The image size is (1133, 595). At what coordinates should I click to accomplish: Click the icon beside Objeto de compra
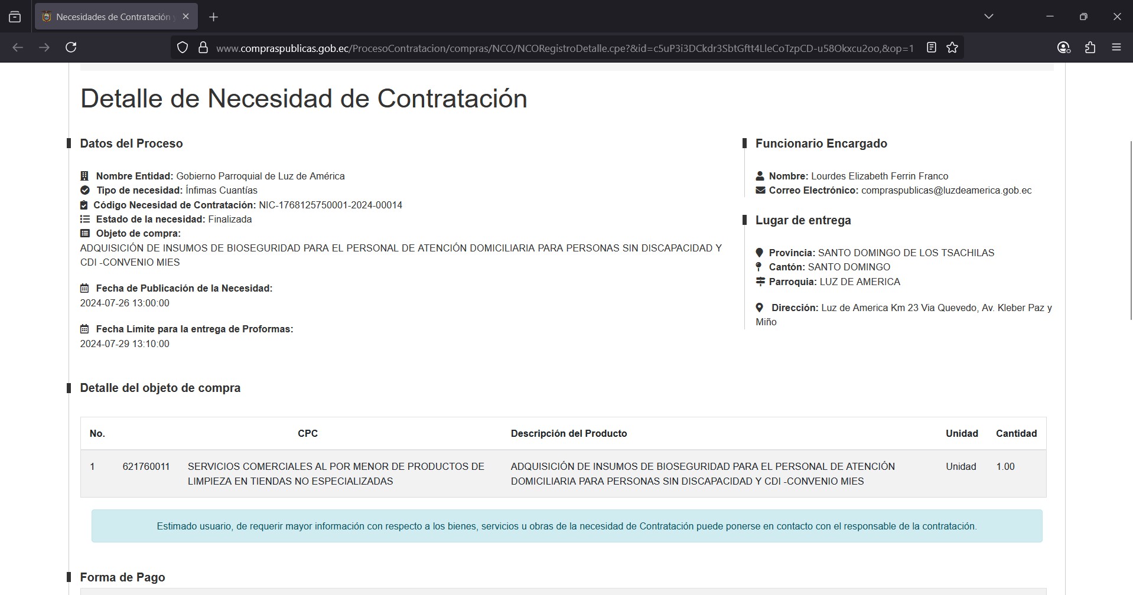click(x=85, y=233)
